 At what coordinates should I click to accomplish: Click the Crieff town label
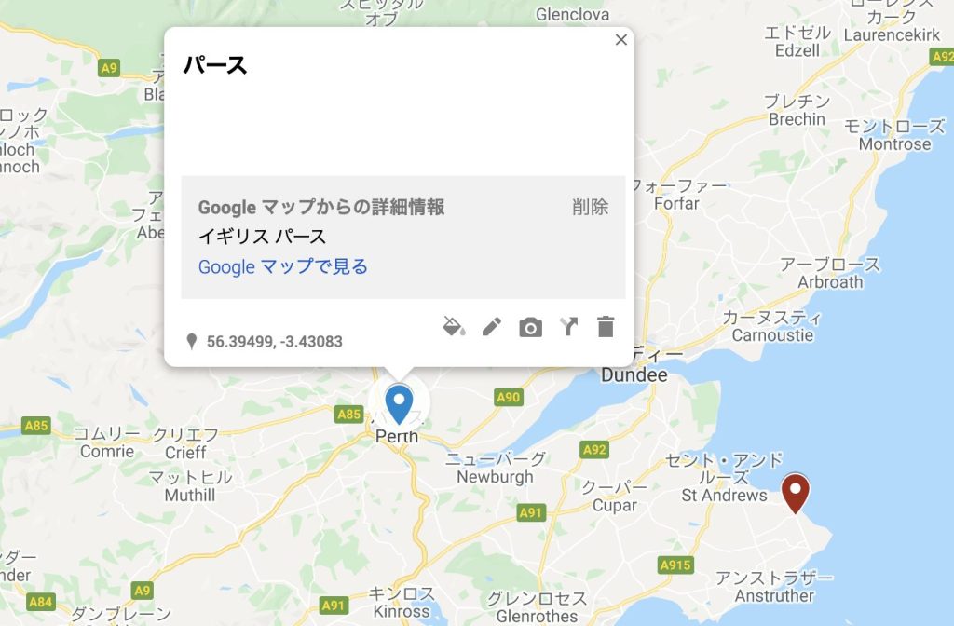click(185, 453)
